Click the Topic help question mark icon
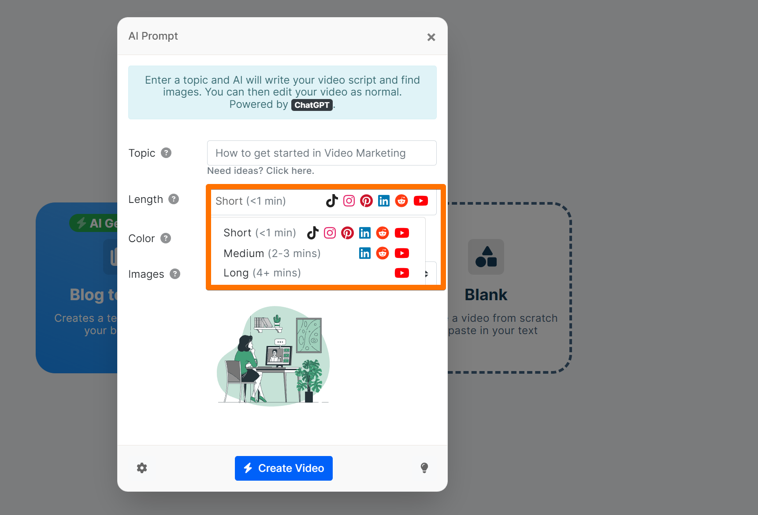The width and height of the screenshot is (758, 515). [166, 153]
